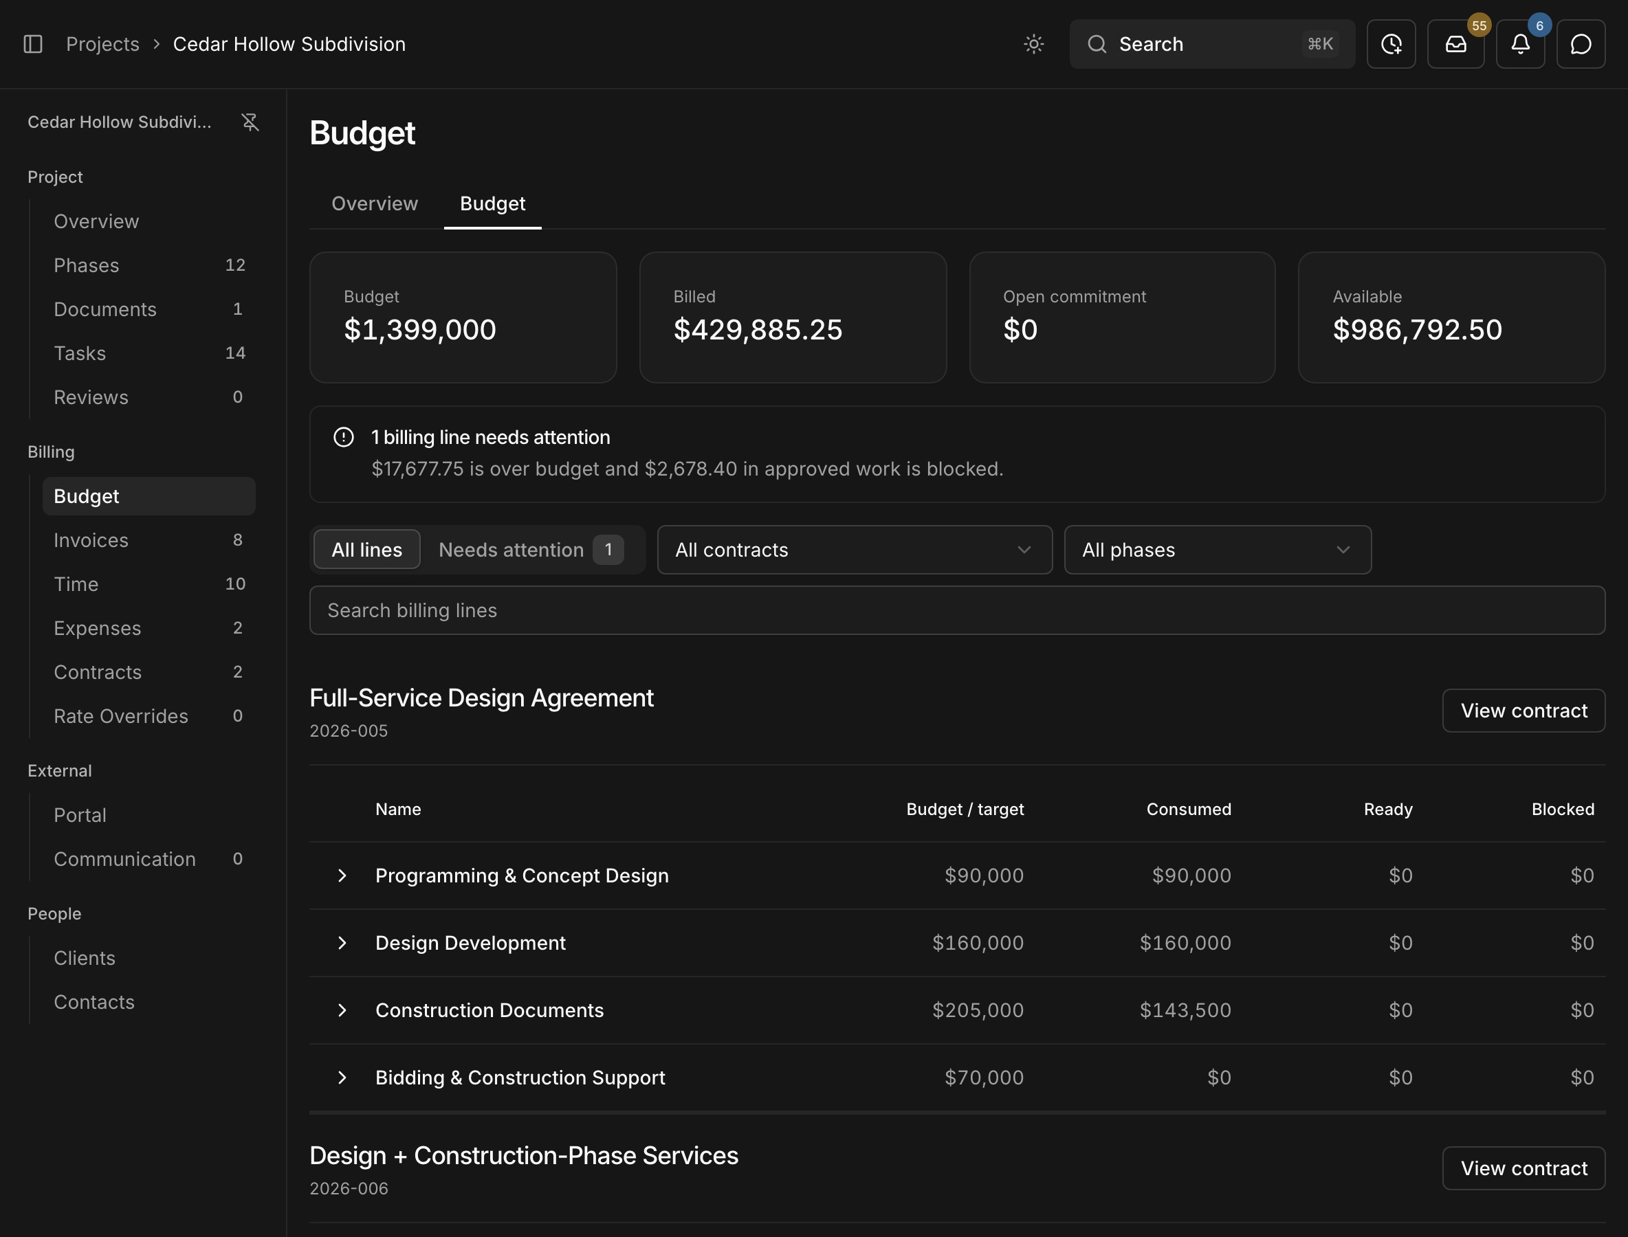
Task: Open Expenses in the sidebar
Action: click(148, 628)
